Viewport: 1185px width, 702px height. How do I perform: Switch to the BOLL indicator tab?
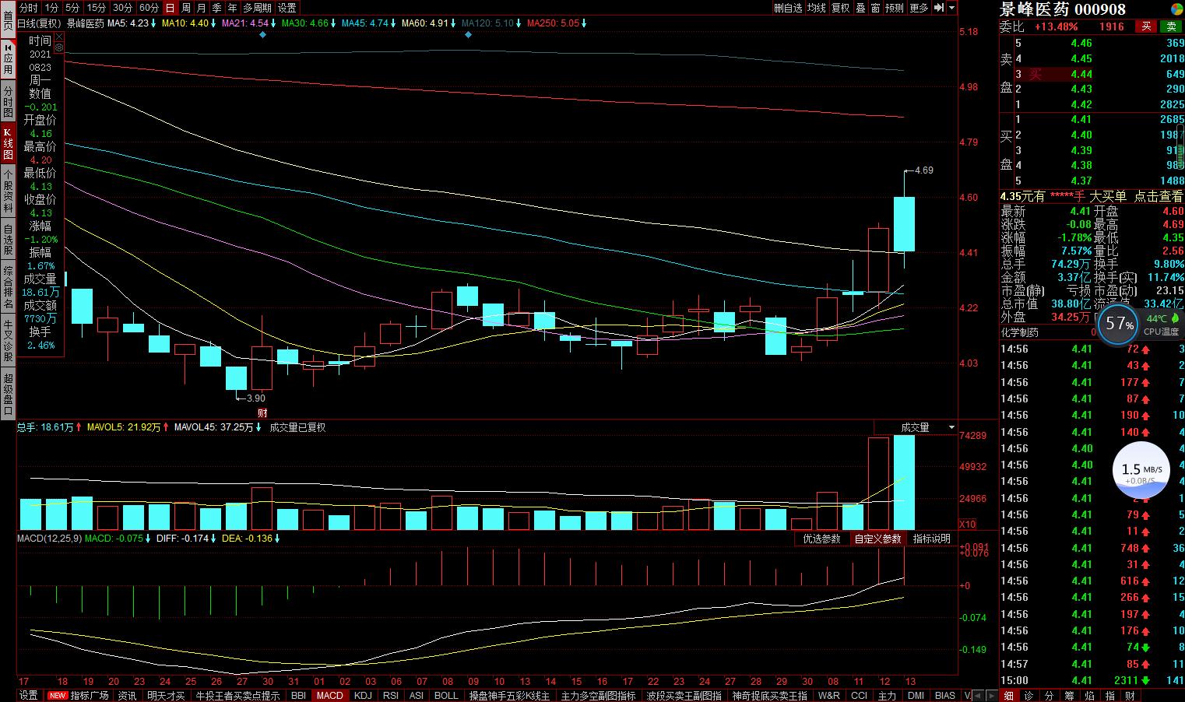click(x=446, y=696)
